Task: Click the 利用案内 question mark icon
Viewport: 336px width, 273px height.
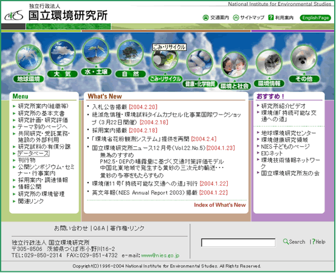Action: click(271, 18)
